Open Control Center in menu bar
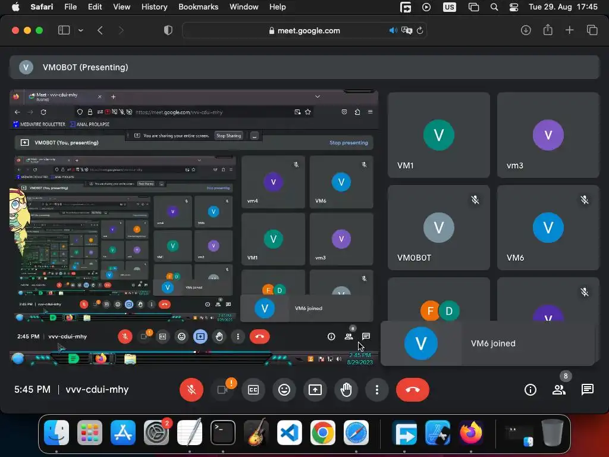 click(x=514, y=7)
